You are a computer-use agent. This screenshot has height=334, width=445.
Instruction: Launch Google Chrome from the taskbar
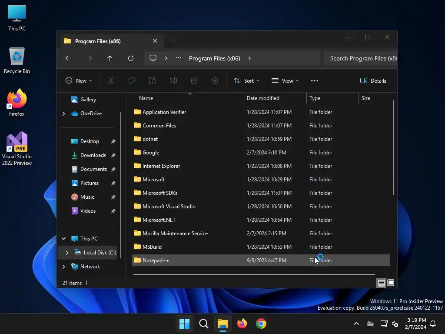click(261, 324)
